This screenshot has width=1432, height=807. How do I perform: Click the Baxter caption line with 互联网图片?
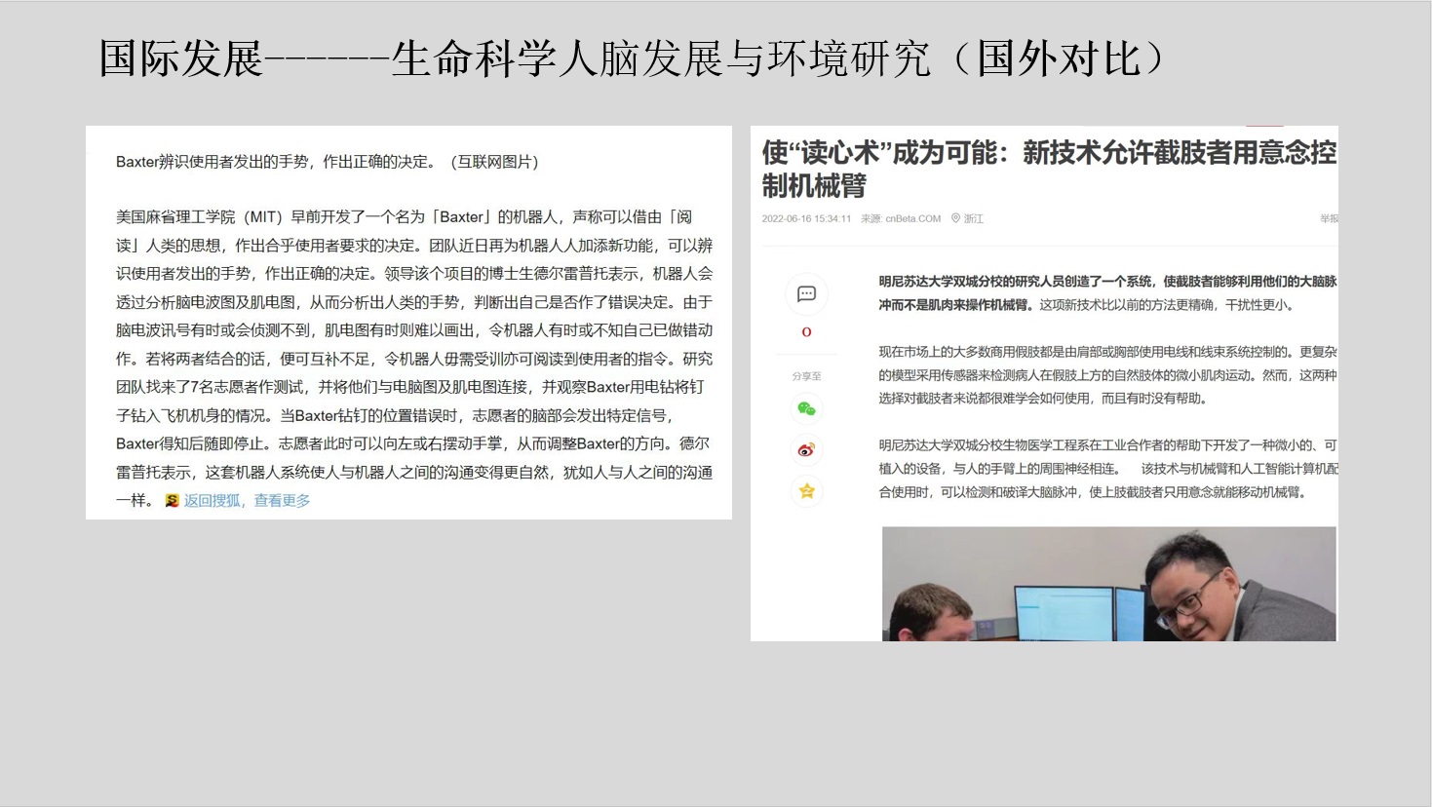point(327,162)
